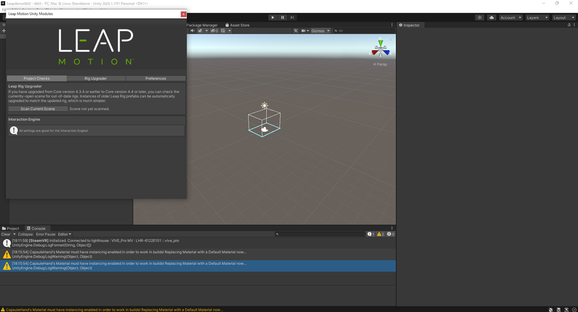This screenshot has width=578, height=312.
Task: Open scene camera dropdown arrow
Action: coord(308,31)
